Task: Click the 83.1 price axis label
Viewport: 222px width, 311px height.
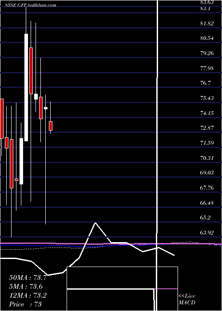Action: [x=205, y=9]
